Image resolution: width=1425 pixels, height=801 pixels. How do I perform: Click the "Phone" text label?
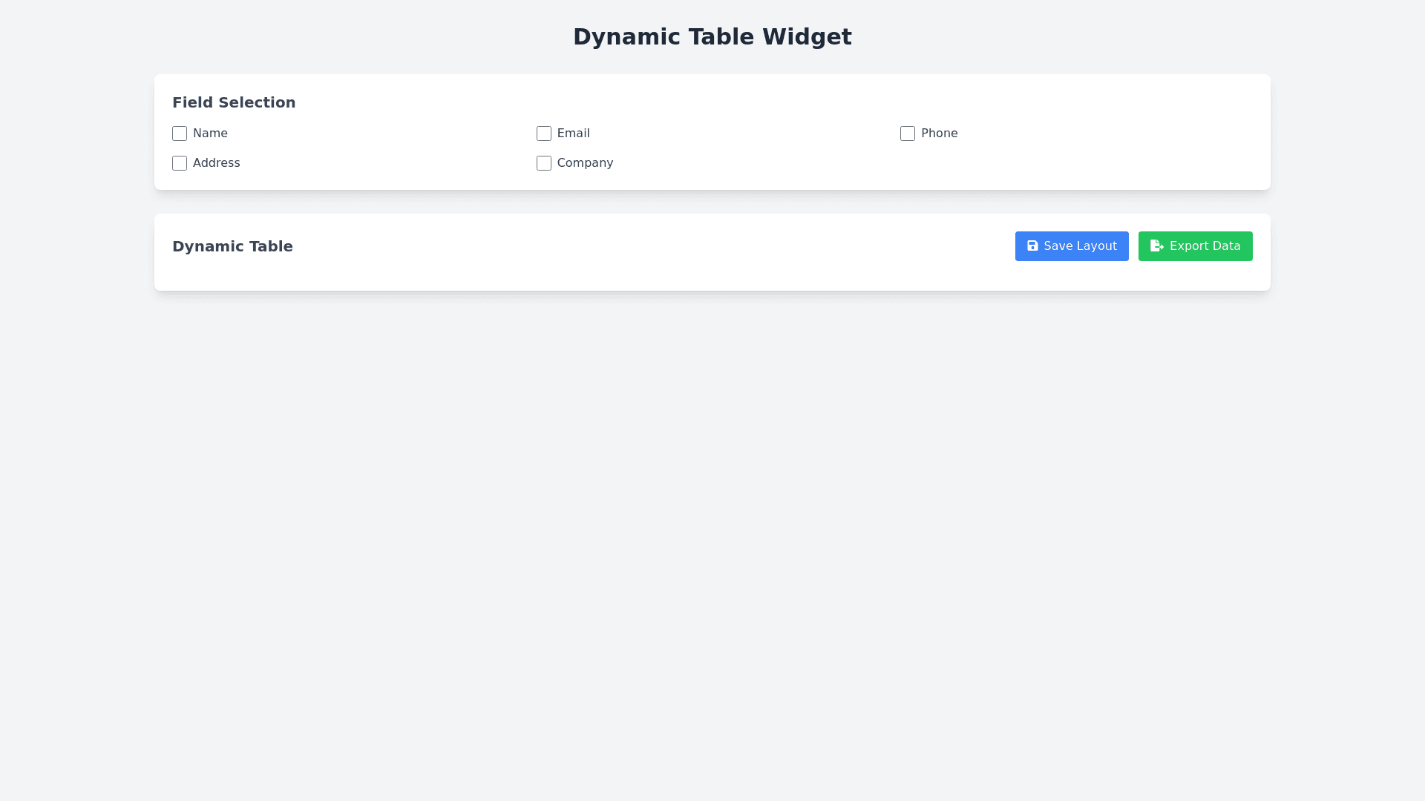pos(939,133)
